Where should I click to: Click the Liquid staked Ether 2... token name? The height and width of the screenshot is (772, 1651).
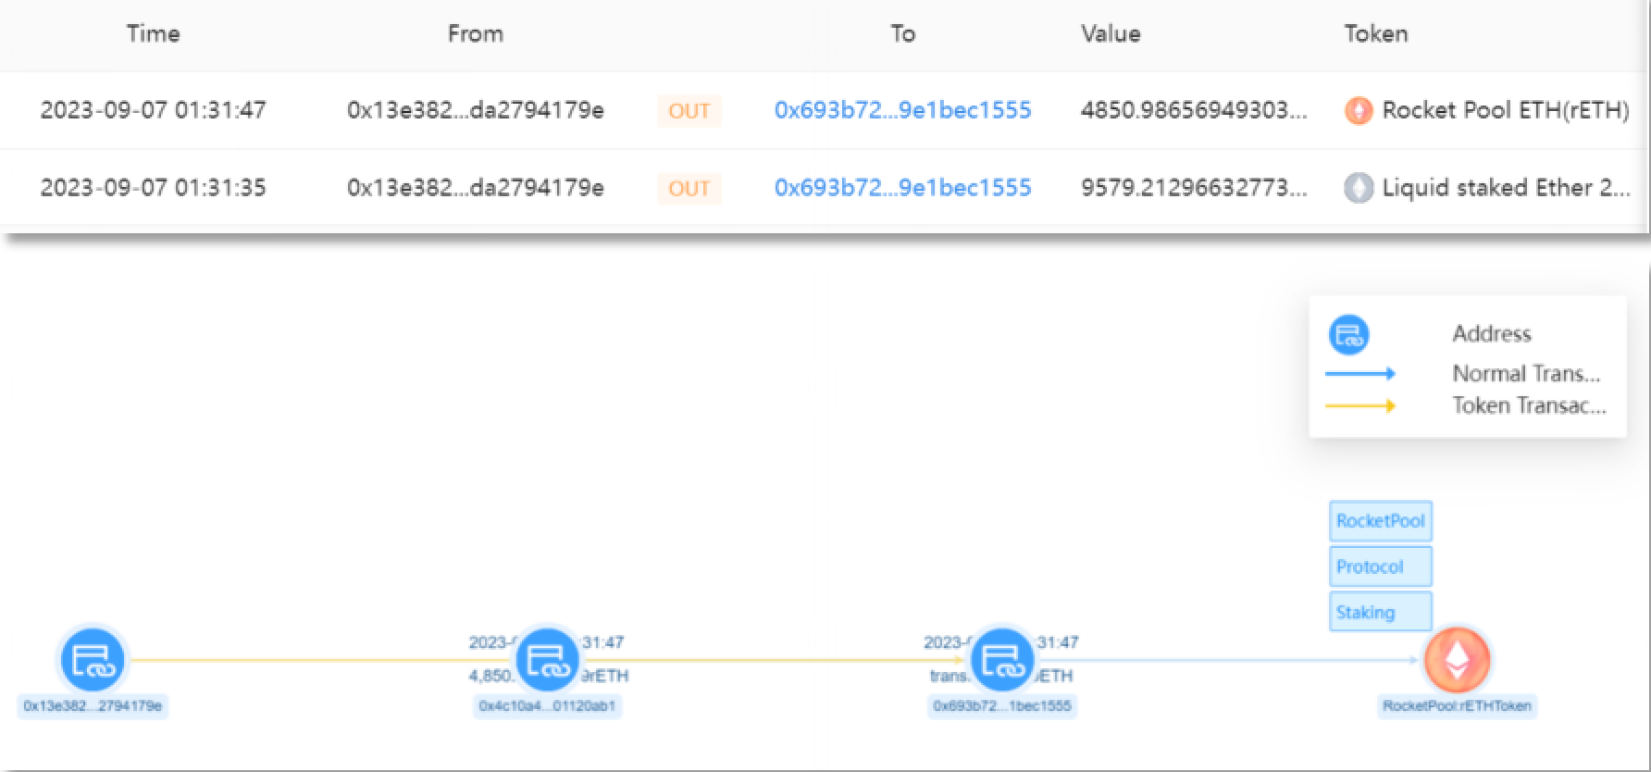click(1506, 188)
